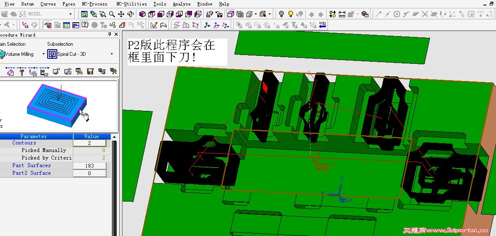Screen dimensions: 496x236
Task: Click the monitor preview icon in wizard
Action: click(x=56, y=72)
